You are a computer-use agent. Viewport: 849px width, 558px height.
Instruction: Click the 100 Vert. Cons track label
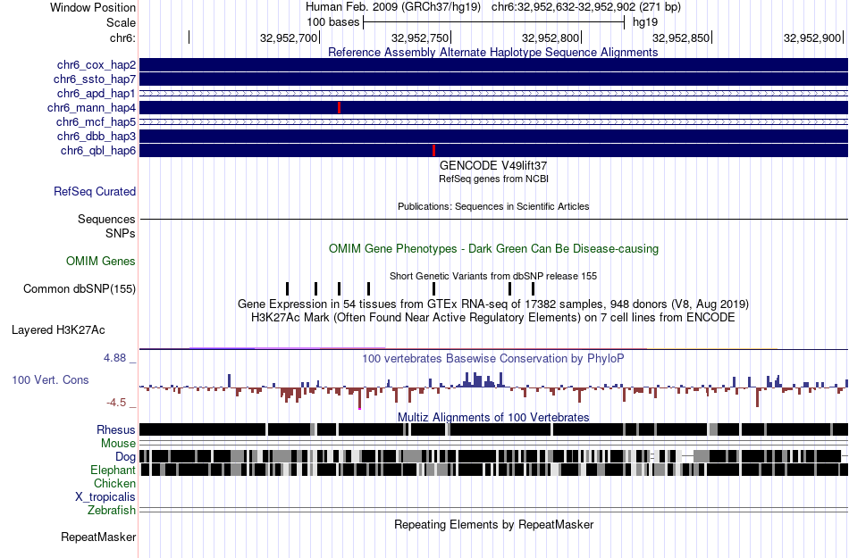[50, 380]
